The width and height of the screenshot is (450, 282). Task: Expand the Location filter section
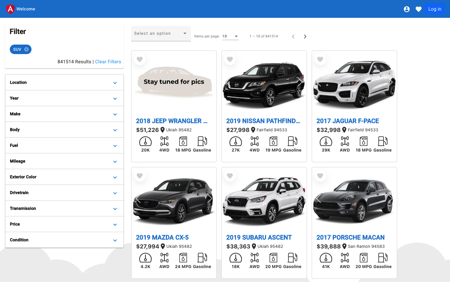(x=64, y=82)
